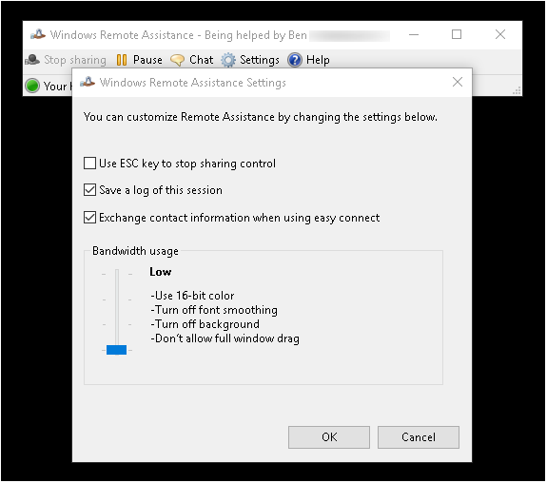Minimize the main Remote Assistance window
547x483 pixels.
pyautogui.click(x=414, y=34)
